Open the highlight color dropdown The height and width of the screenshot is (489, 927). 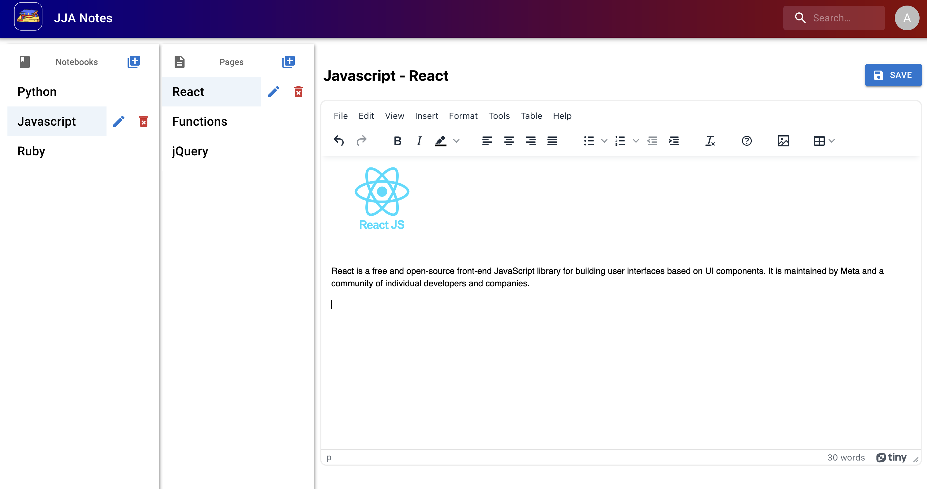[456, 141]
